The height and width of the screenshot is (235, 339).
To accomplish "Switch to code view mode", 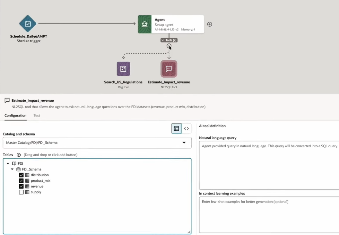I will click(x=187, y=128).
